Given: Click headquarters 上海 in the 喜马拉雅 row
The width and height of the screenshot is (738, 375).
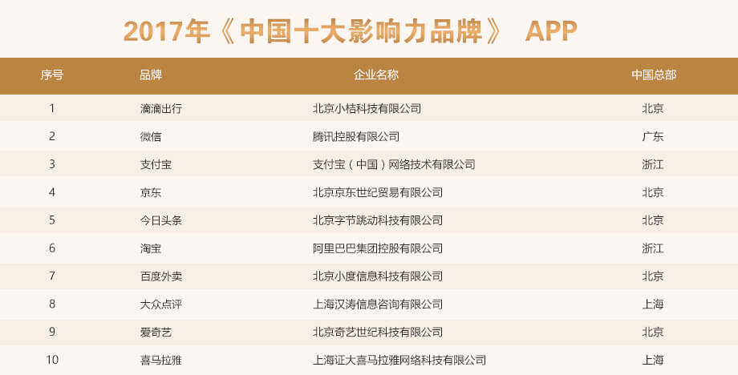Looking at the screenshot, I should [x=653, y=360].
